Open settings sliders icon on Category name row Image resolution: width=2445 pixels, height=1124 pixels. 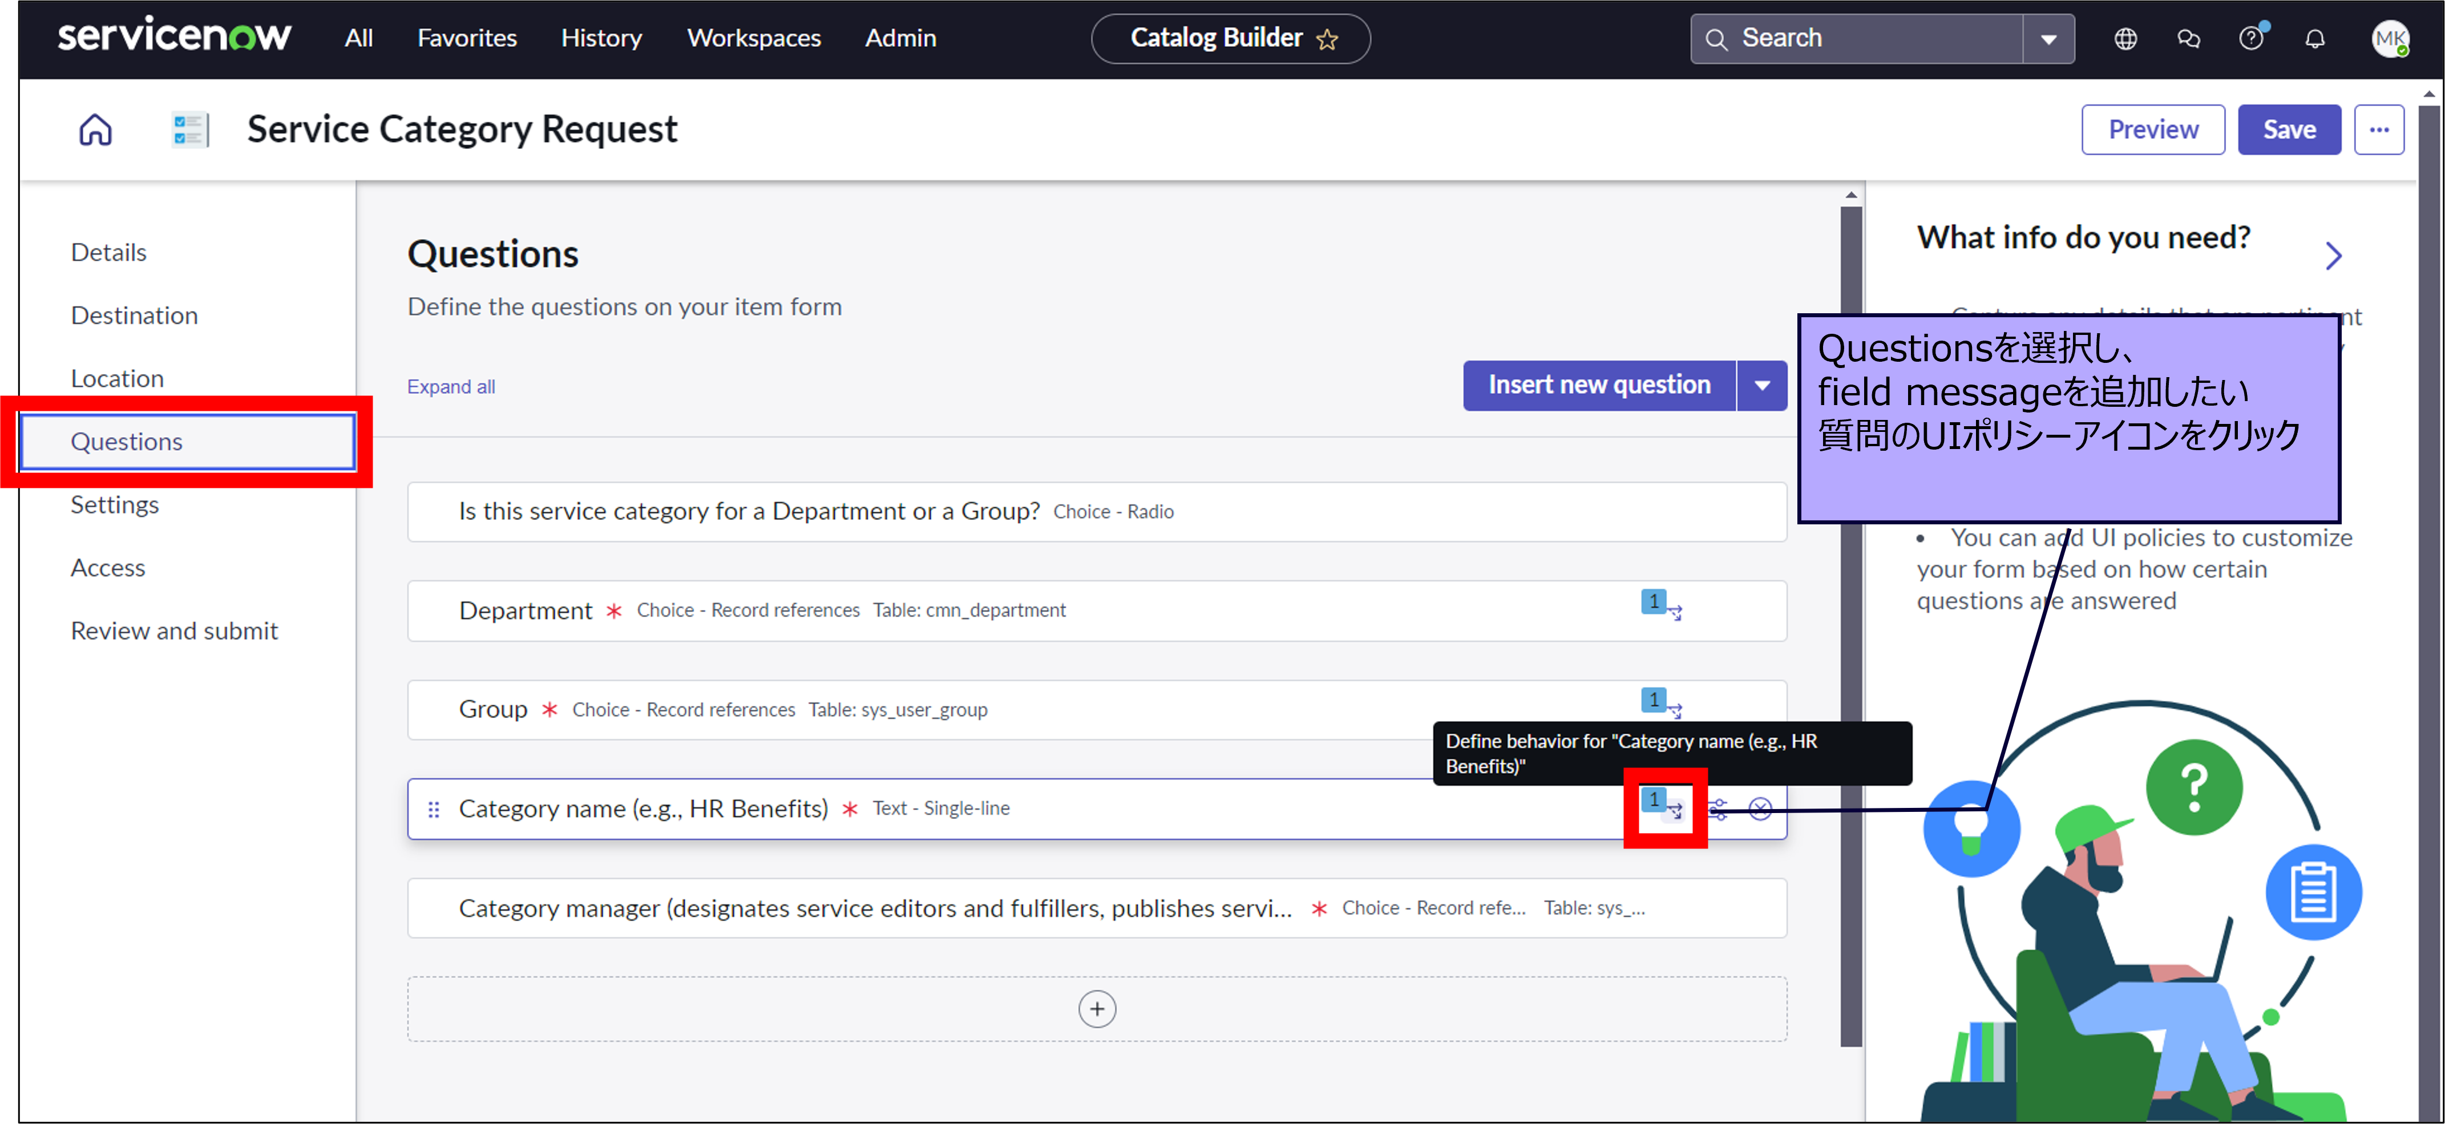(x=1718, y=809)
